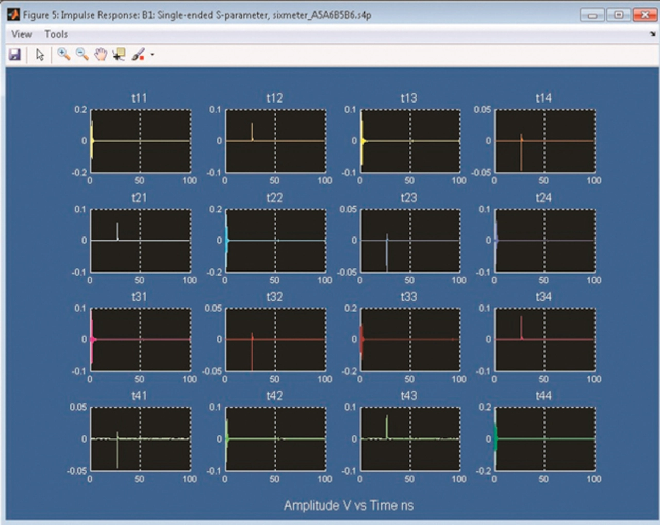Maximize the Figure 5 window
Viewport: 660px width, 525px height.
618,15
